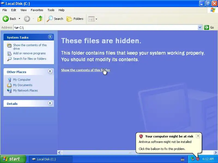Click the green Go button
Viewport: 218px width, 163px height.
(209, 27)
